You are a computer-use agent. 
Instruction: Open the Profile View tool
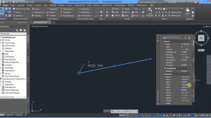84,9
